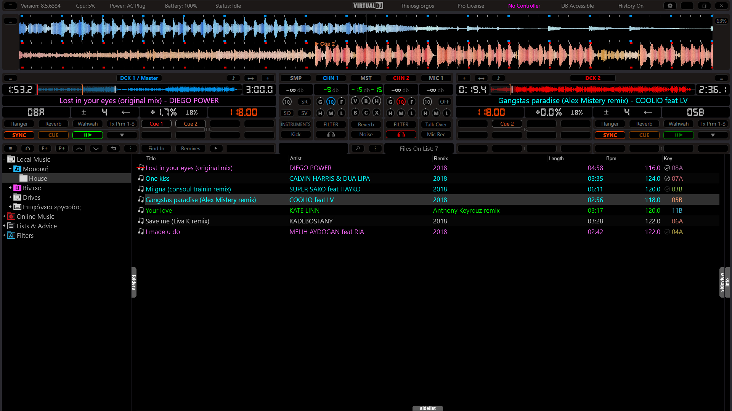Open deck 2 hamburger menu
Screen dimensions: 732x411
[721, 78]
